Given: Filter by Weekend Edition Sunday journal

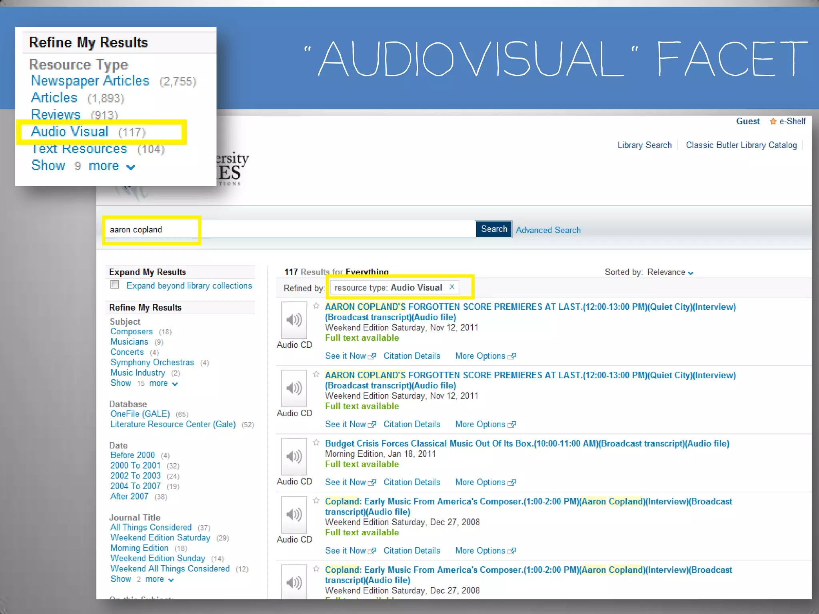Looking at the screenshot, I should click(x=158, y=558).
